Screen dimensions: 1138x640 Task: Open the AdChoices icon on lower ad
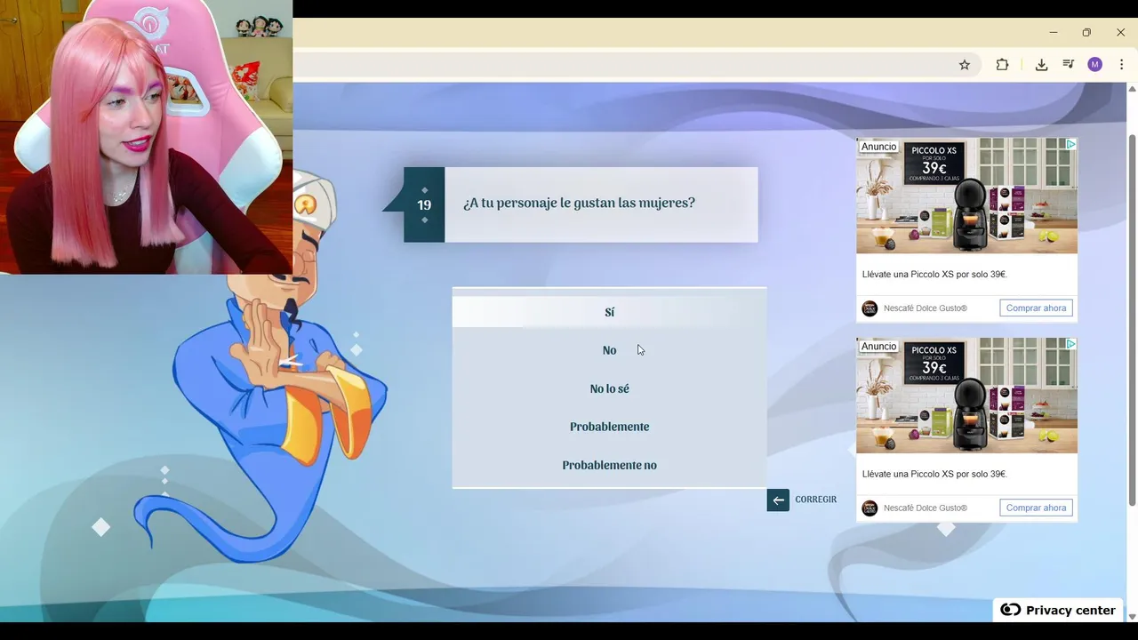coord(1071,343)
